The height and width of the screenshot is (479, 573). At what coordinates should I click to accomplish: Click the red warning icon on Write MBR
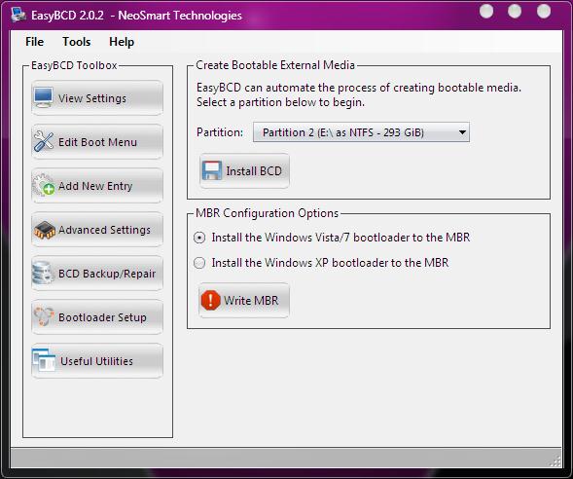210,300
